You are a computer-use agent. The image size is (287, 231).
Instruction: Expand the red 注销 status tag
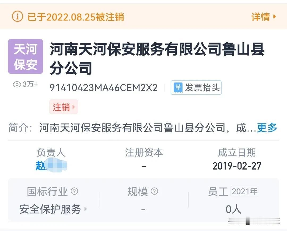[x=64, y=107]
